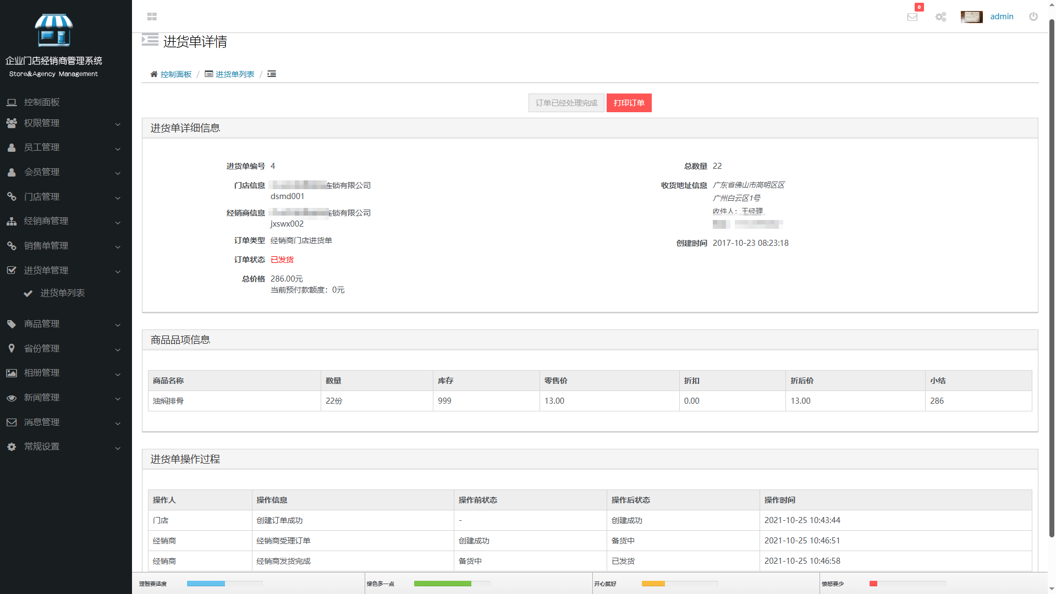This screenshot has width=1056, height=594.
Task: Toggle sidebar with top grid icon
Action: coord(152,16)
